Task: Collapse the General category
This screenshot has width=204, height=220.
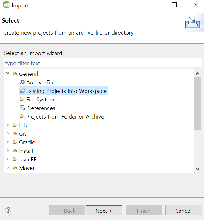Action: tap(8, 73)
